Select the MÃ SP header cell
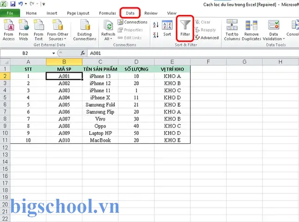The height and width of the screenshot is (222, 299). (64, 69)
